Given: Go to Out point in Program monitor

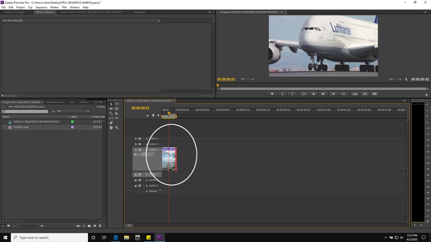Looking at the screenshot, I should click(x=343, y=94).
